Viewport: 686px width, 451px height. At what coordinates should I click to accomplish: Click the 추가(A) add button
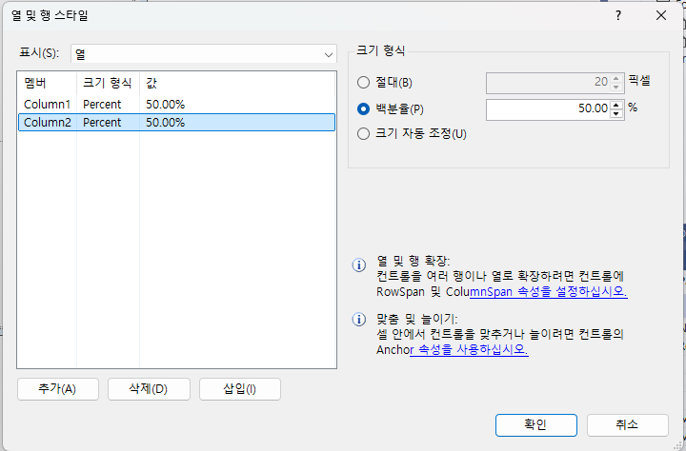[58, 389]
